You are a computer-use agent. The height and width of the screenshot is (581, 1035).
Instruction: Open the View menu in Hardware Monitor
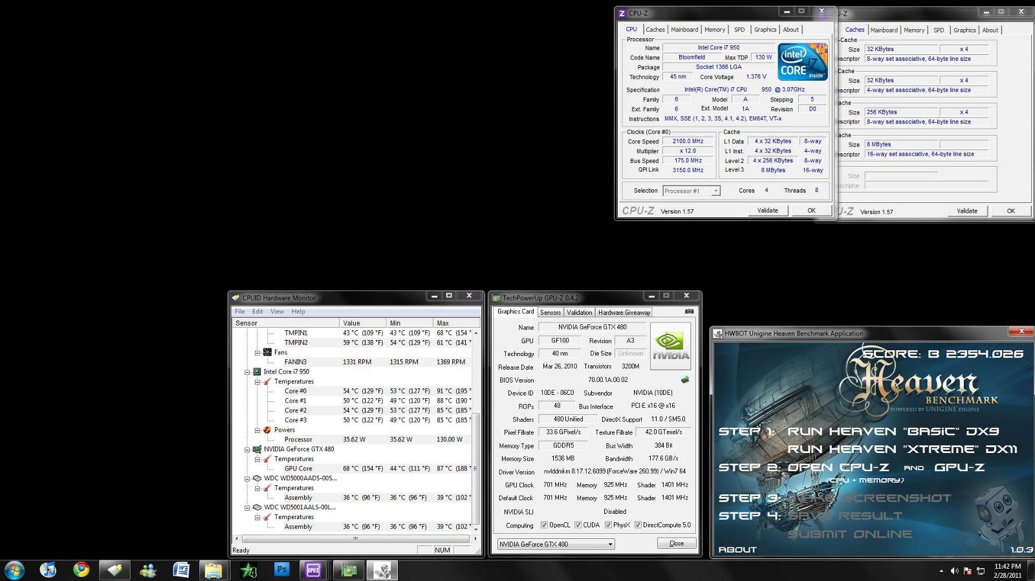(277, 312)
